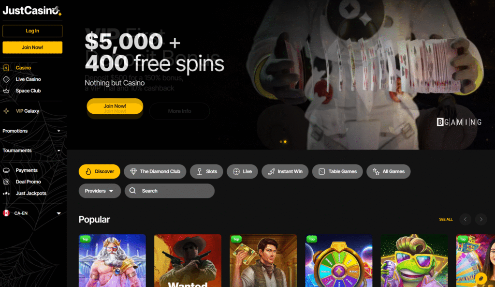
Task: Open the Wanted game thumbnail
Action: point(188,261)
